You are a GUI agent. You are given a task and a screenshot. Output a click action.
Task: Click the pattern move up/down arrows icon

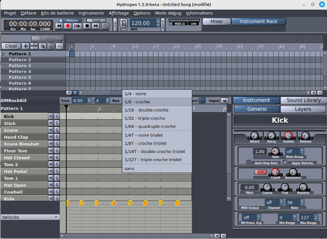[x=34, y=46]
